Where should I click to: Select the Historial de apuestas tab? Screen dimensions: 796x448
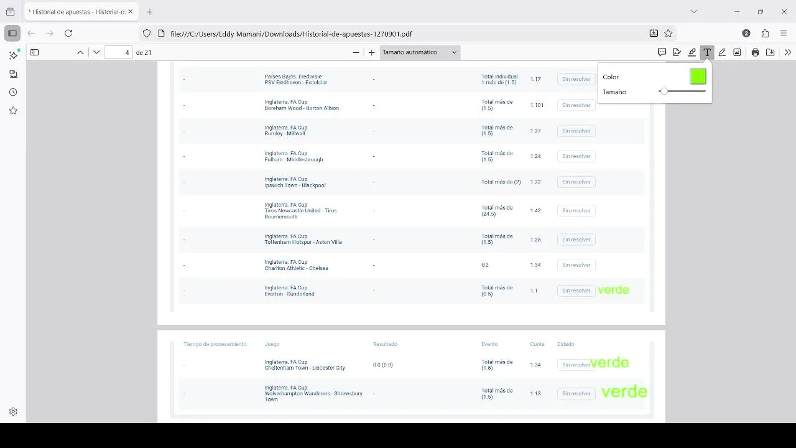[x=80, y=12]
